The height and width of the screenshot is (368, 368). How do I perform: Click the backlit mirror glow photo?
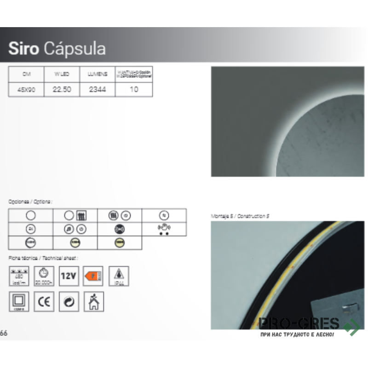pos(287,121)
